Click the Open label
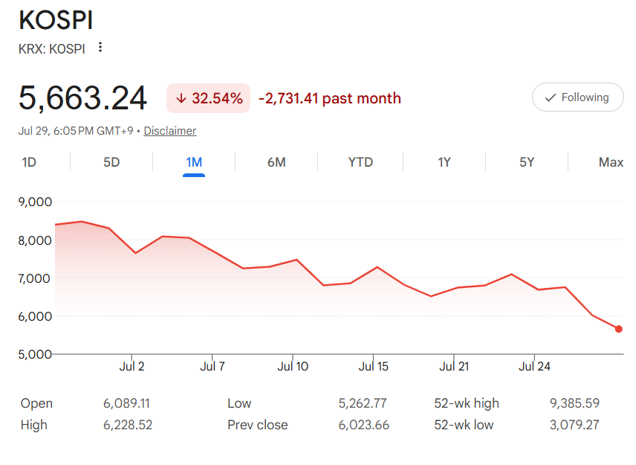636x465 pixels. coord(36,403)
